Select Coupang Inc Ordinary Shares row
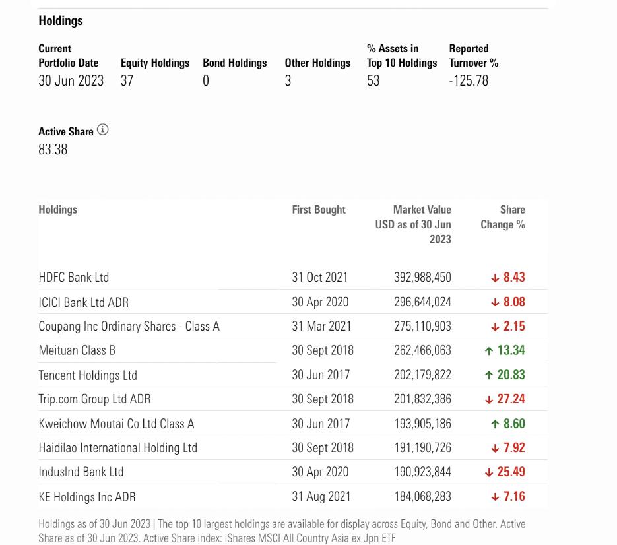 click(293, 326)
